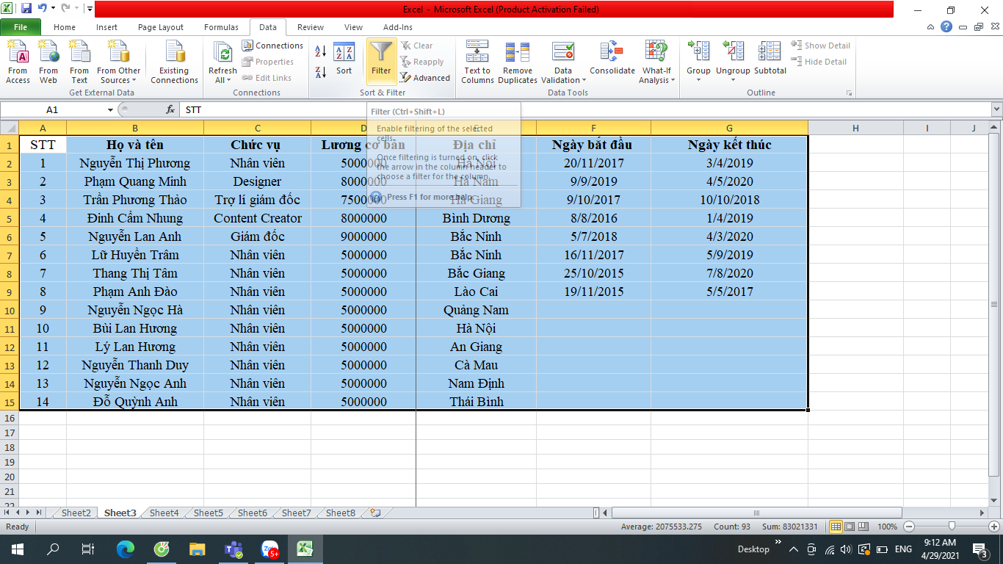
Task: Click the From Web icon
Action: coord(48,62)
